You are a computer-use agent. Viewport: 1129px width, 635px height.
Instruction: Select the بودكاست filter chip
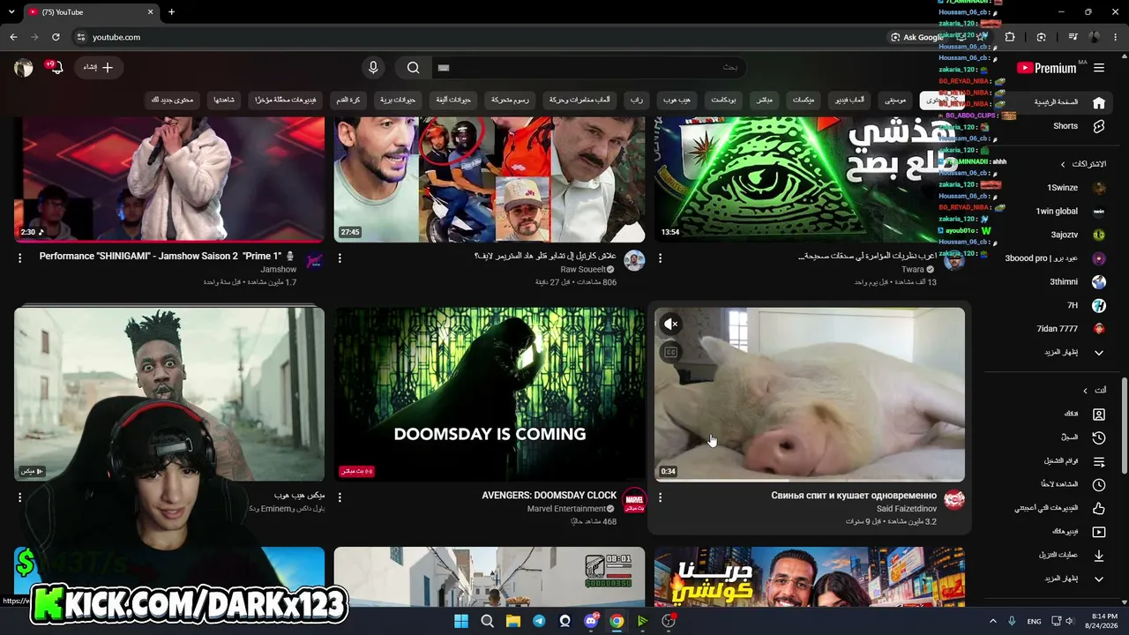[723, 100]
